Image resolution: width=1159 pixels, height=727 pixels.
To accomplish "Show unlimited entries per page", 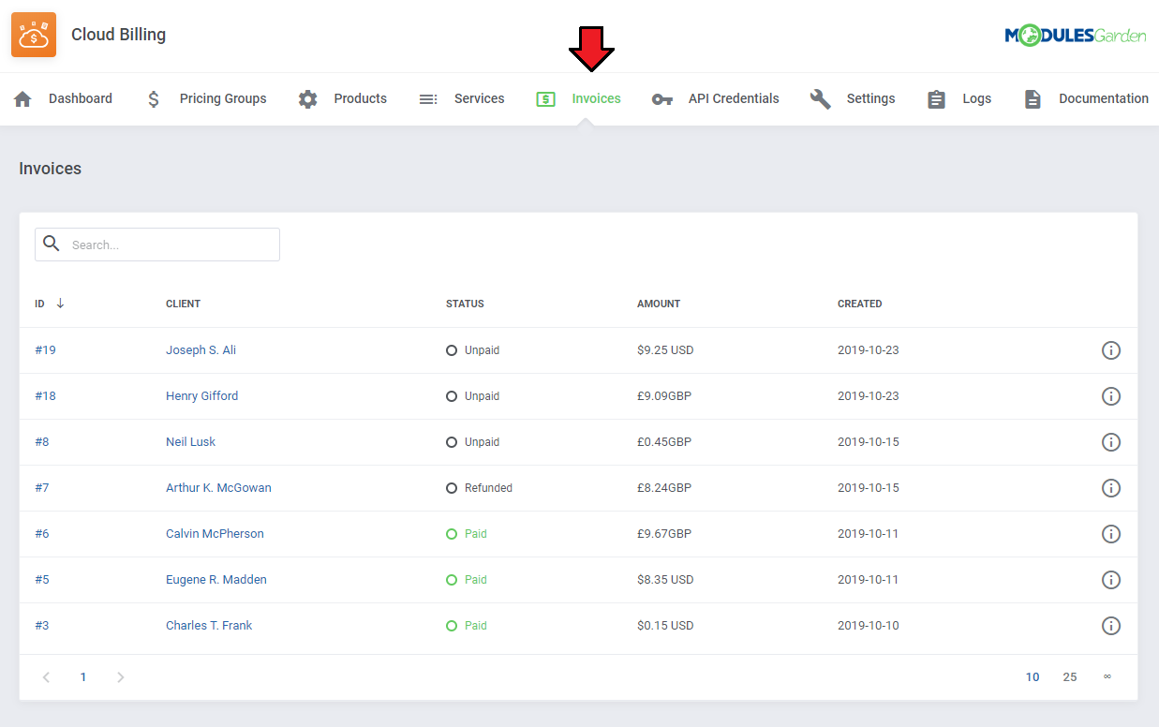I will click(1107, 676).
